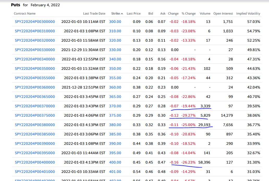Sort by Last Trade Date header
Viewport: 269px width, 181px height.
94,14
